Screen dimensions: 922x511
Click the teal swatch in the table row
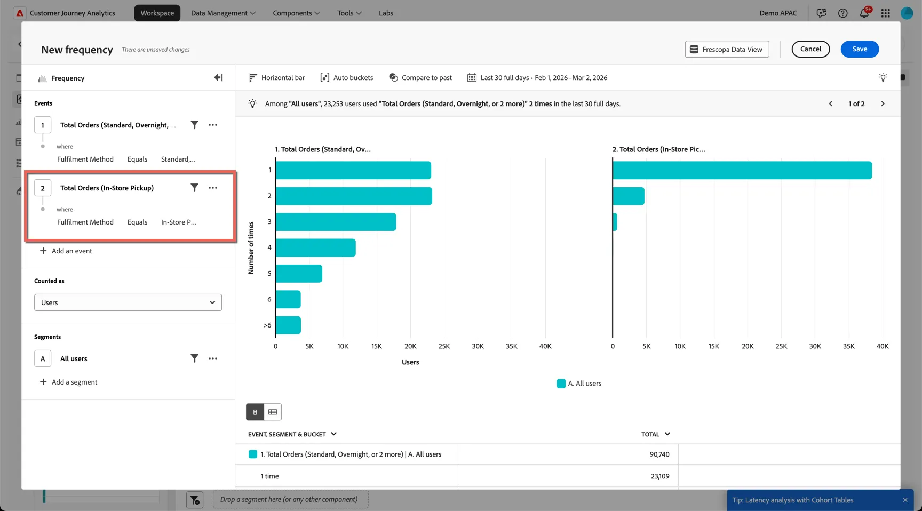click(253, 454)
